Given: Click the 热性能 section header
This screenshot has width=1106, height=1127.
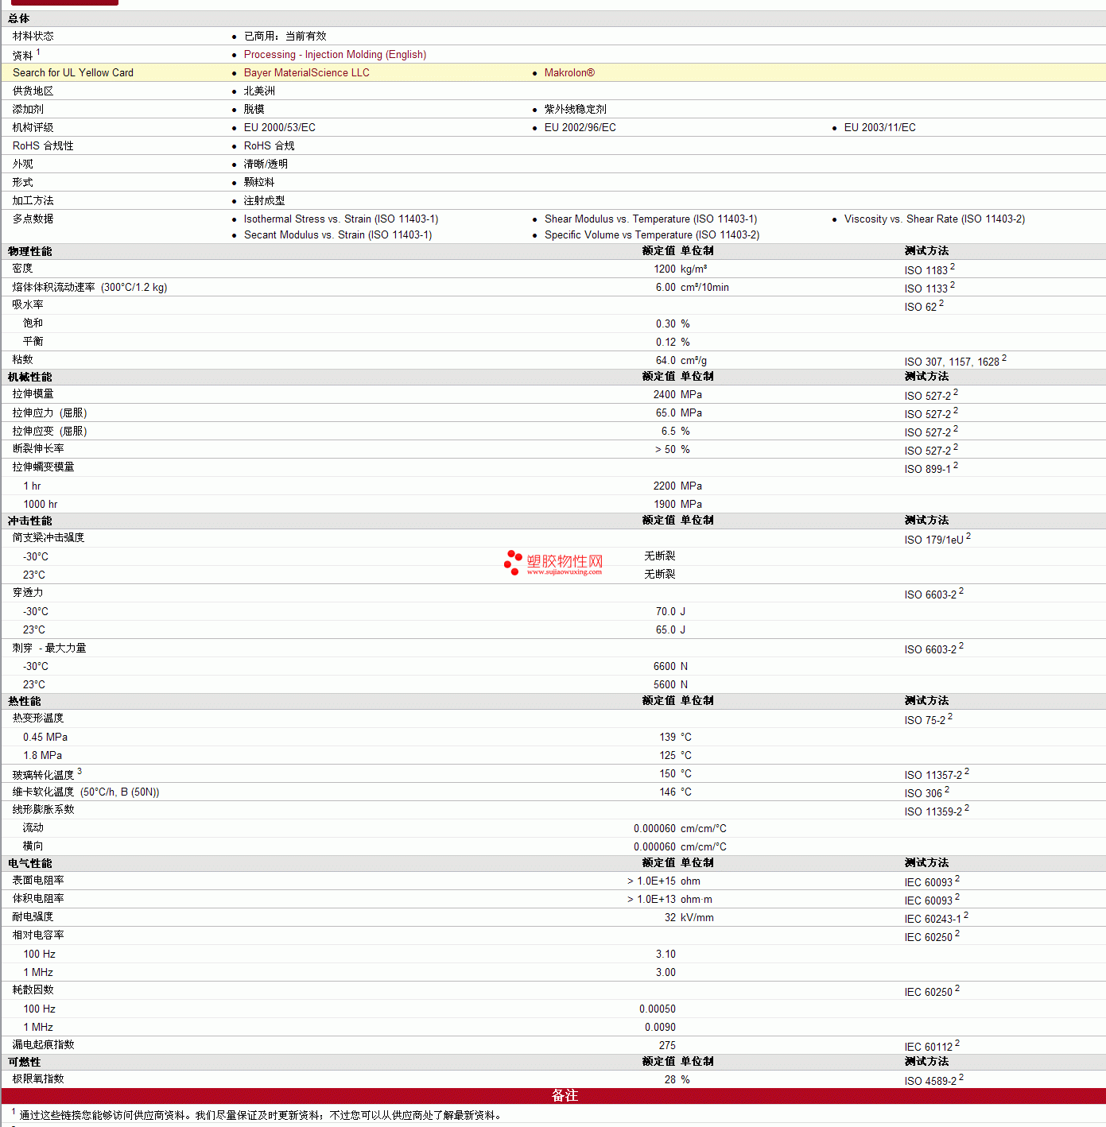Looking at the screenshot, I should click(25, 701).
